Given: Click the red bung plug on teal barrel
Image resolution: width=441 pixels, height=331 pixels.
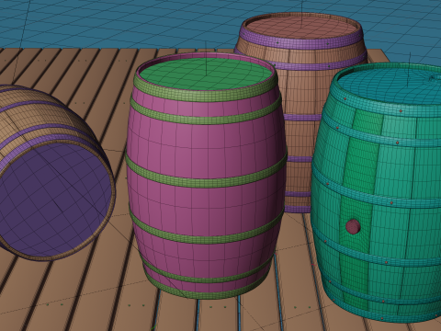Looking at the screenshot, I should tap(353, 226).
